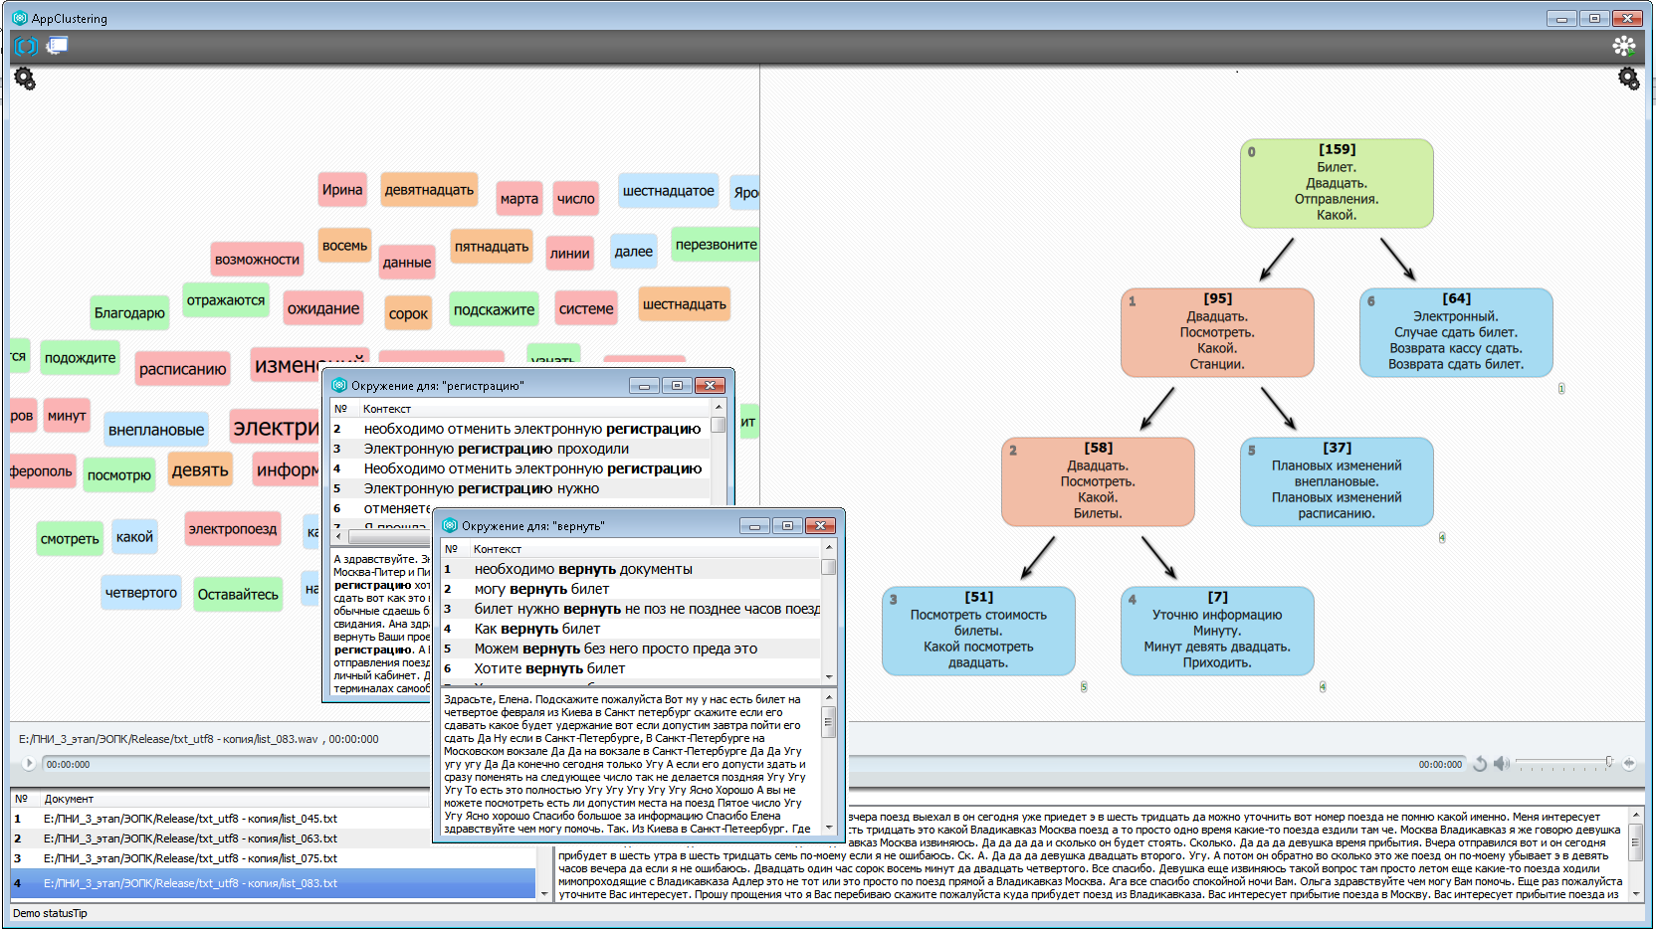Click the run clustering icon at top right
Image resolution: width=1656 pixels, height=931 pixels.
coord(1623,46)
